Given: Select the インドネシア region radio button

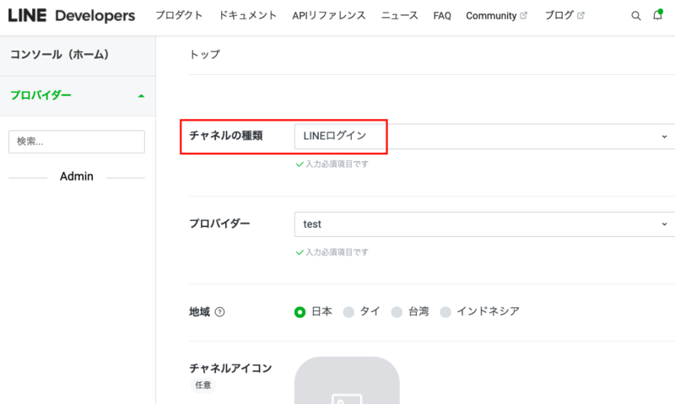Looking at the screenshot, I should coord(445,312).
